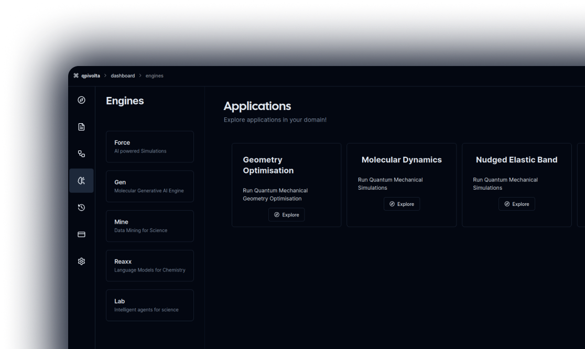Viewport: 585px width, 349px height.
Task: Click the Applications heading
Action: (257, 106)
